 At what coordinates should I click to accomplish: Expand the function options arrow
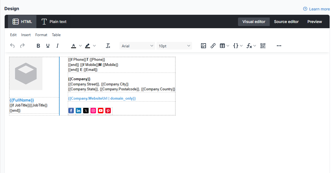[x=255, y=46]
